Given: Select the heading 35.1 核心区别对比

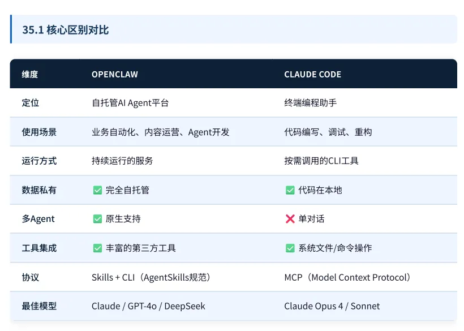Looking at the screenshot, I should click(66, 30).
